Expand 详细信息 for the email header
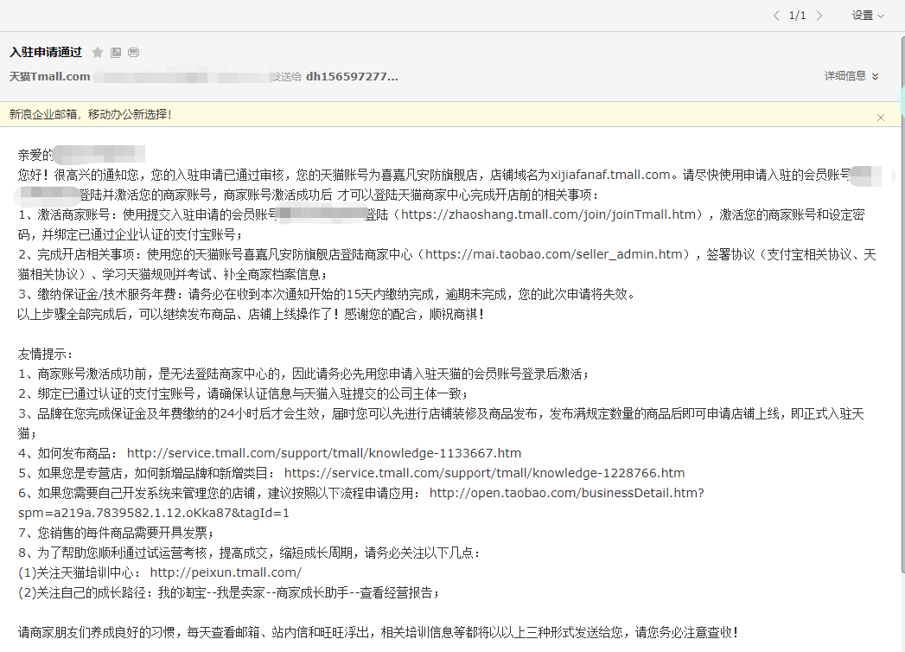Viewport: 905px width, 652px height. coord(851,75)
